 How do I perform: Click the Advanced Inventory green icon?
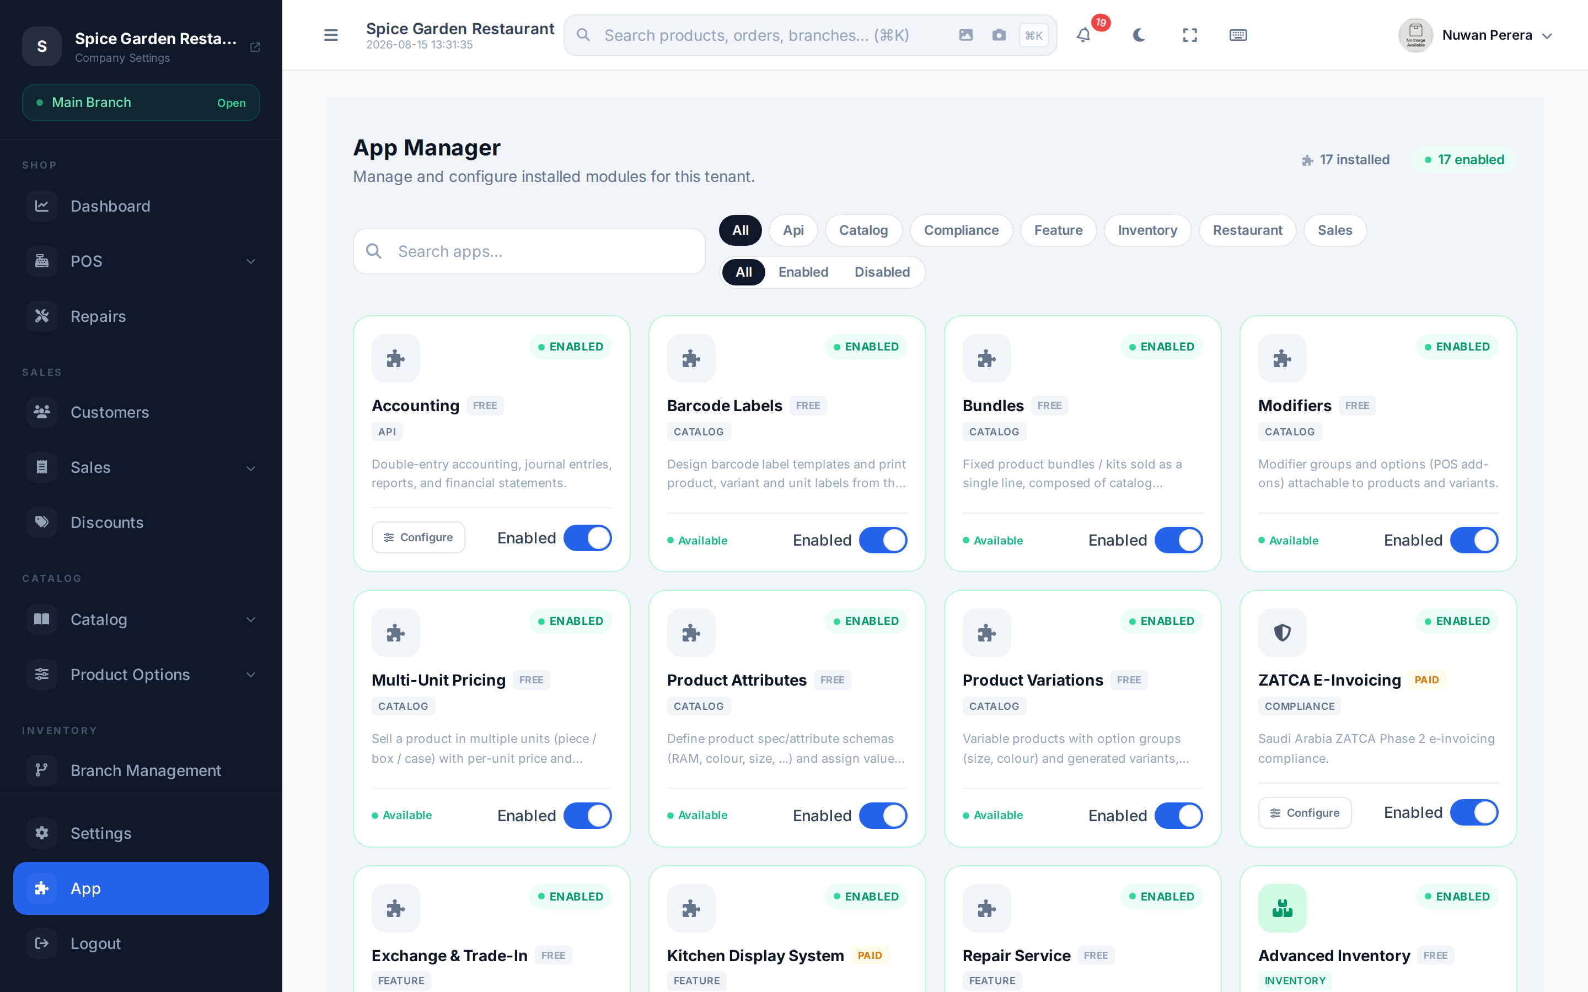(x=1282, y=908)
